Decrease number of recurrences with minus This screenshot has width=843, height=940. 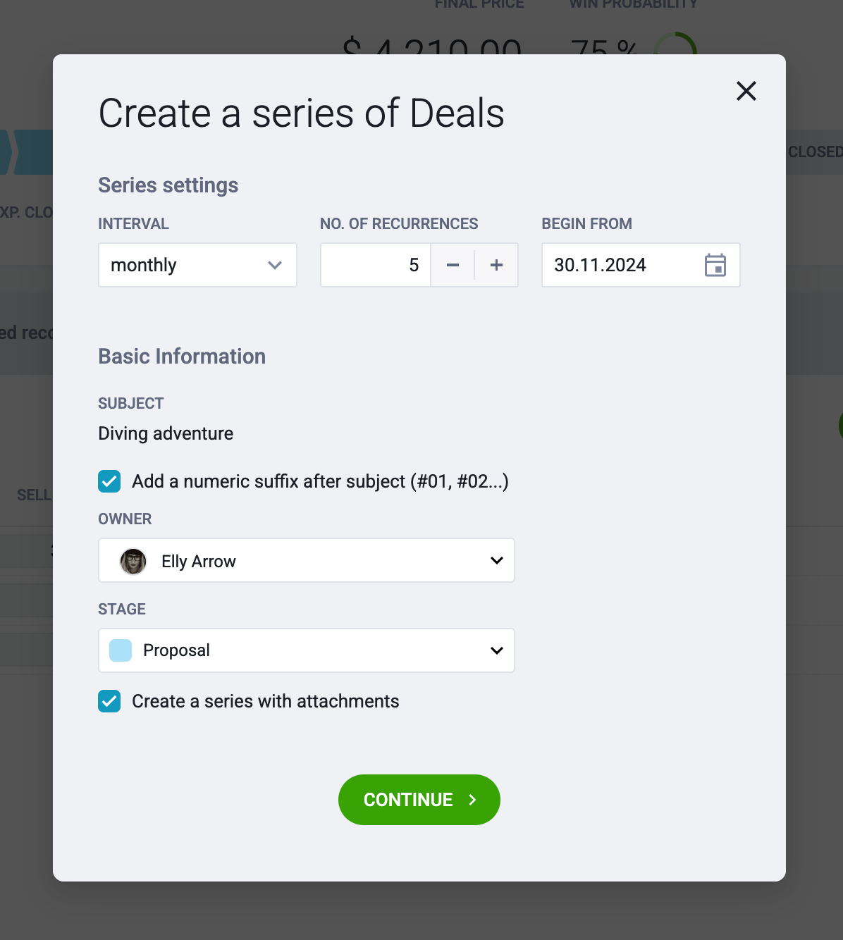[x=453, y=265]
